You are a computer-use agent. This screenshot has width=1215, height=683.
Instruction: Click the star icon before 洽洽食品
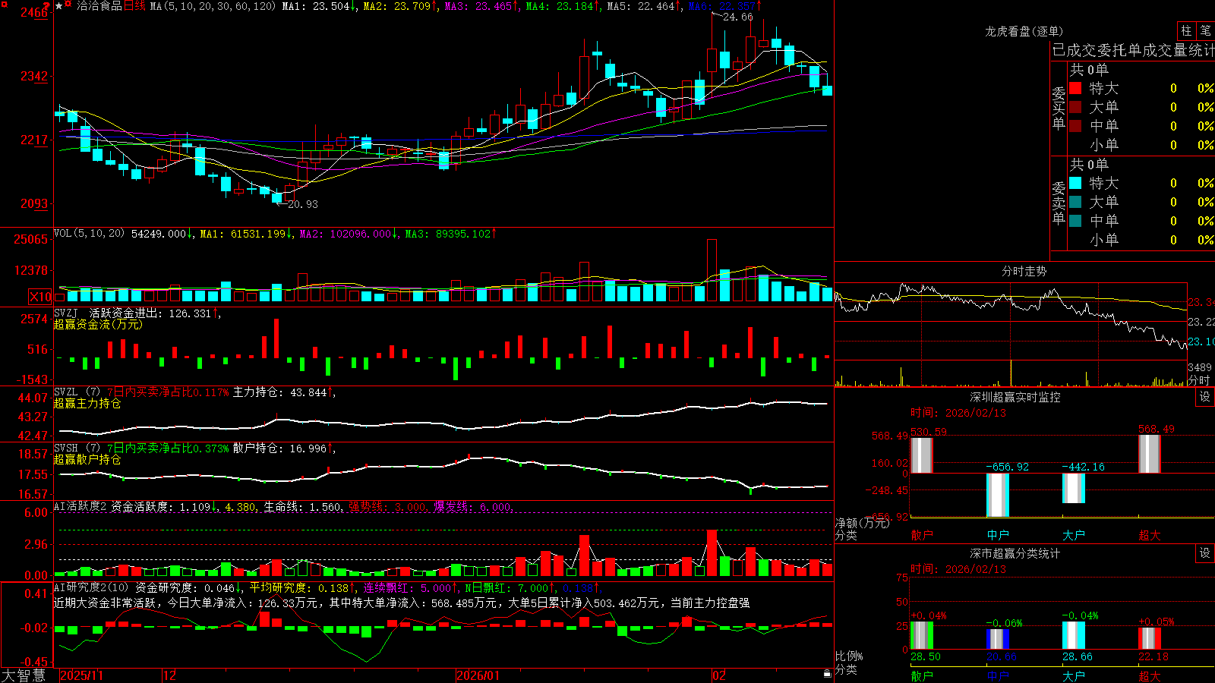pyautogui.click(x=59, y=6)
